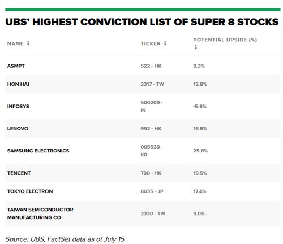
Task: Select the ASMPT stock name
Action: 16,66
